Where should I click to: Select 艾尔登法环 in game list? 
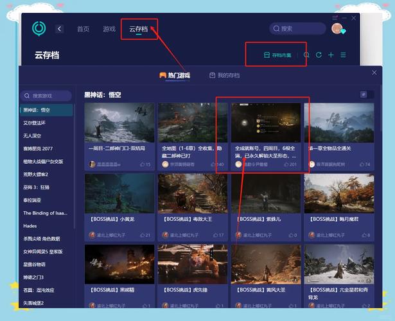pos(35,123)
